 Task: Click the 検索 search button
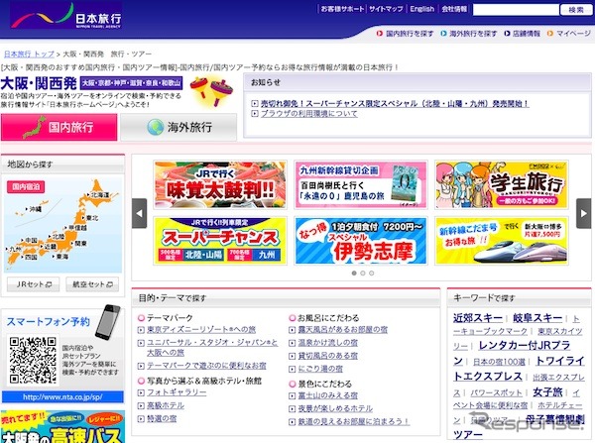click(x=575, y=10)
